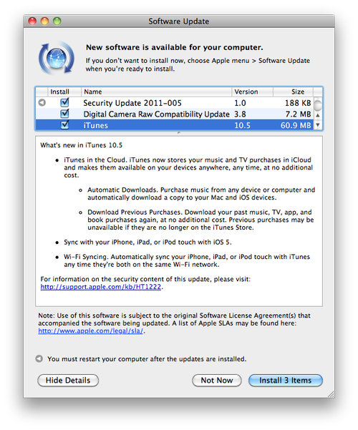The height and width of the screenshot is (430, 358).
Task: Sort updates by Name column header
Action: click(x=156, y=92)
